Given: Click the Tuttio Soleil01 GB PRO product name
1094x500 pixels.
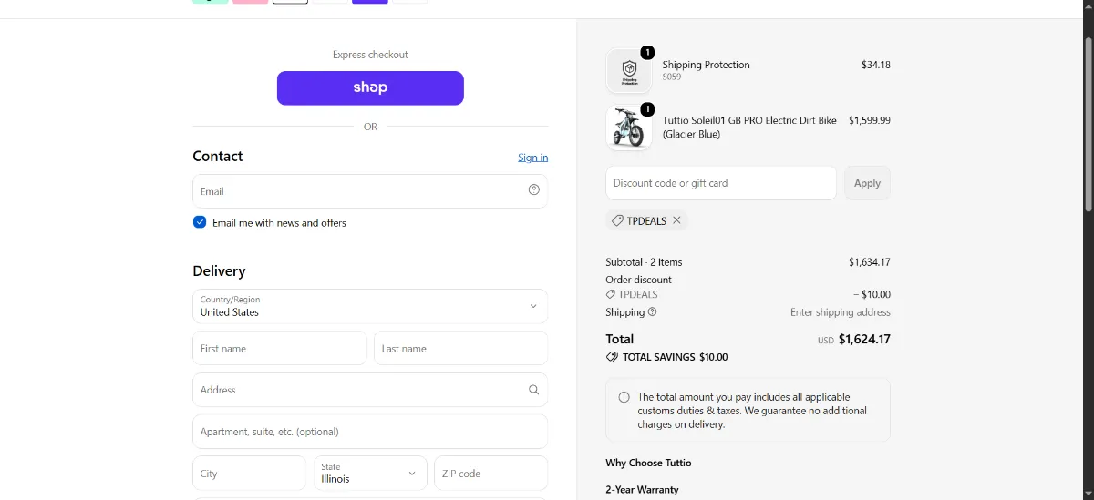Looking at the screenshot, I should (749, 127).
